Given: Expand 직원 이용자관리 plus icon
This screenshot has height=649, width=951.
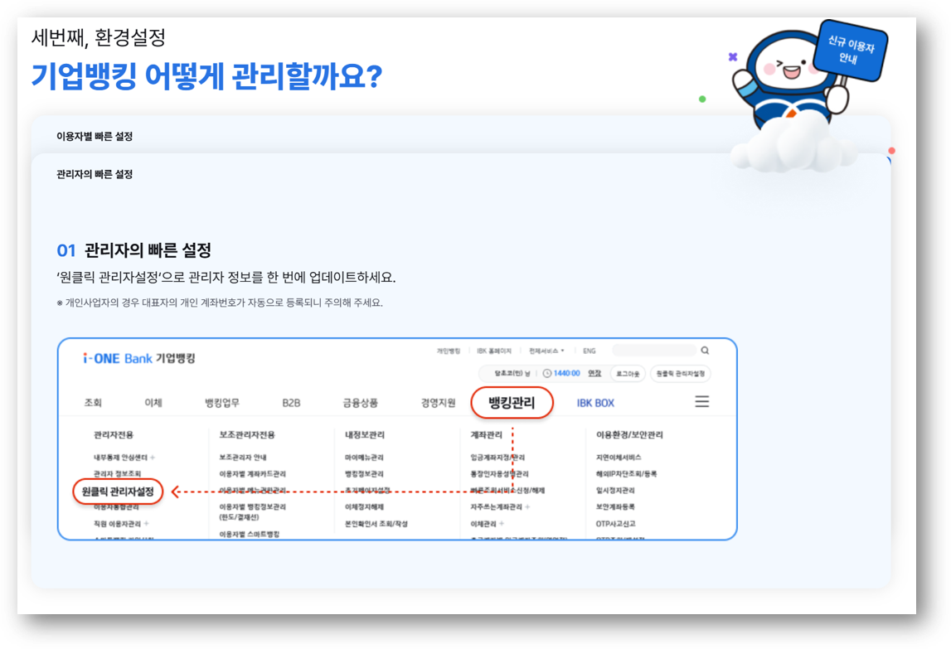Looking at the screenshot, I should [146, 524].
